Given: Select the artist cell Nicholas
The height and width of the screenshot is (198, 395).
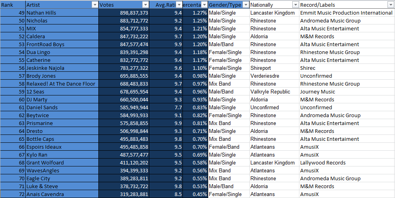Looking at the screenshot, I should [x=62, y=21].
